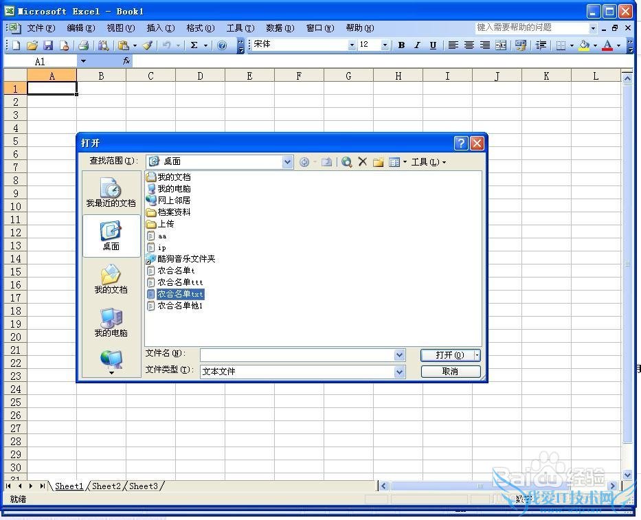Open the 插入 menu
Image resolution: width=641 pixels, height=520 pixels.
coord(161,28)
